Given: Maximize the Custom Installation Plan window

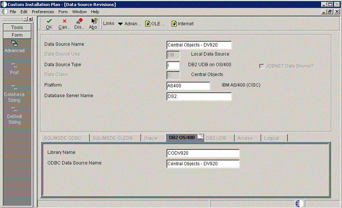Looking at the screenshot, I should click(330, 5).
